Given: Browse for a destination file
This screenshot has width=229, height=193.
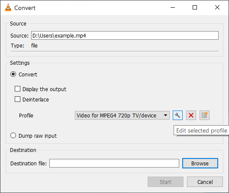Looking at the screenshot, I should (x=200, y=163).
